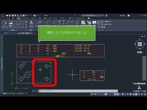Open the パラメトリック ribbon tab
The height and width of the screenshot is (110, 147).
pyautogui.click(x=26, y=18)
